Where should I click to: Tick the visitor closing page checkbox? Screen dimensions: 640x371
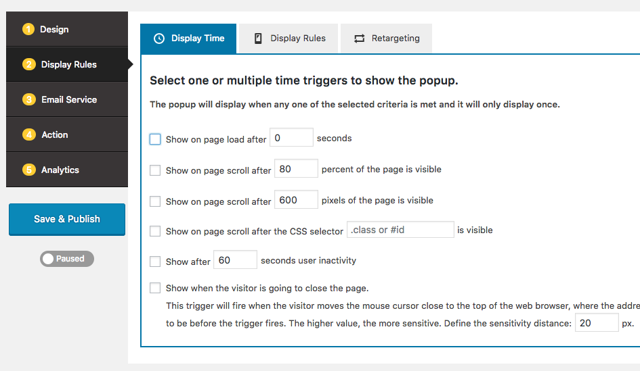click(155, 288)
